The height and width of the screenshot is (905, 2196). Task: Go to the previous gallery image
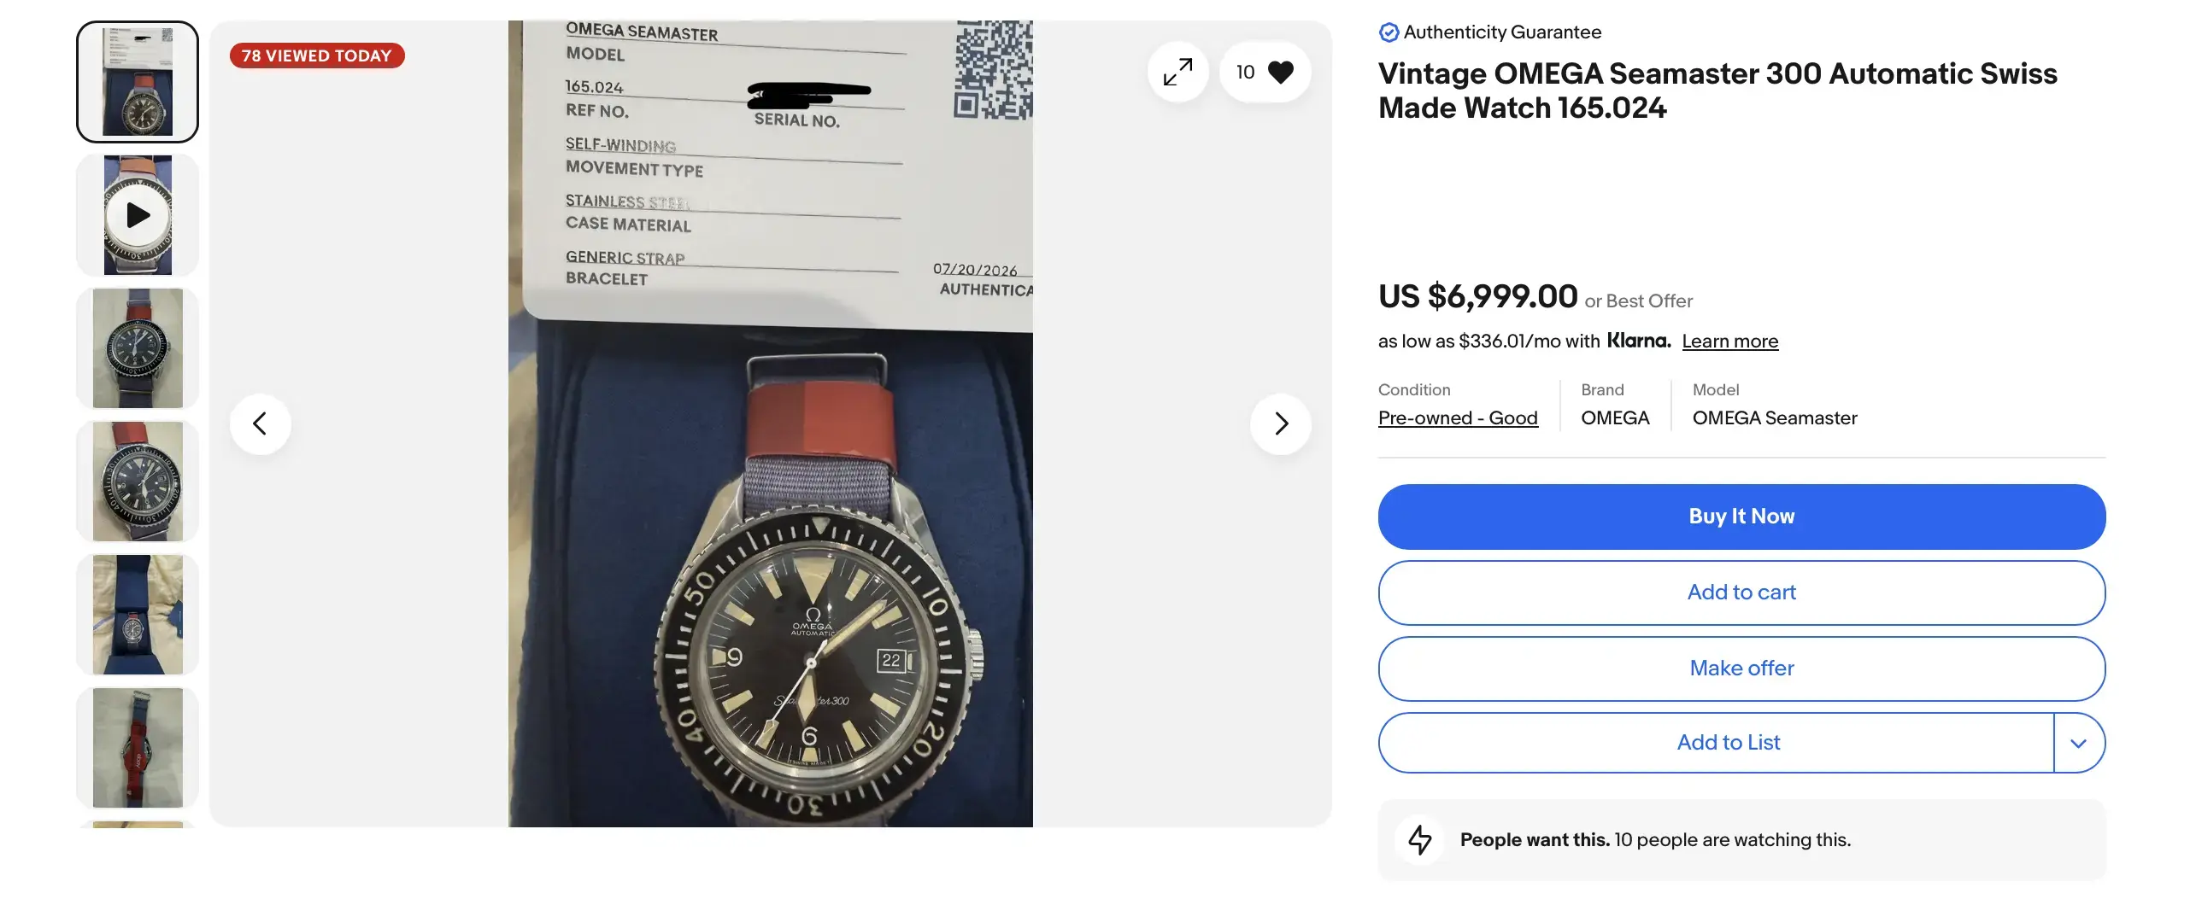click(x=260, y=423)
